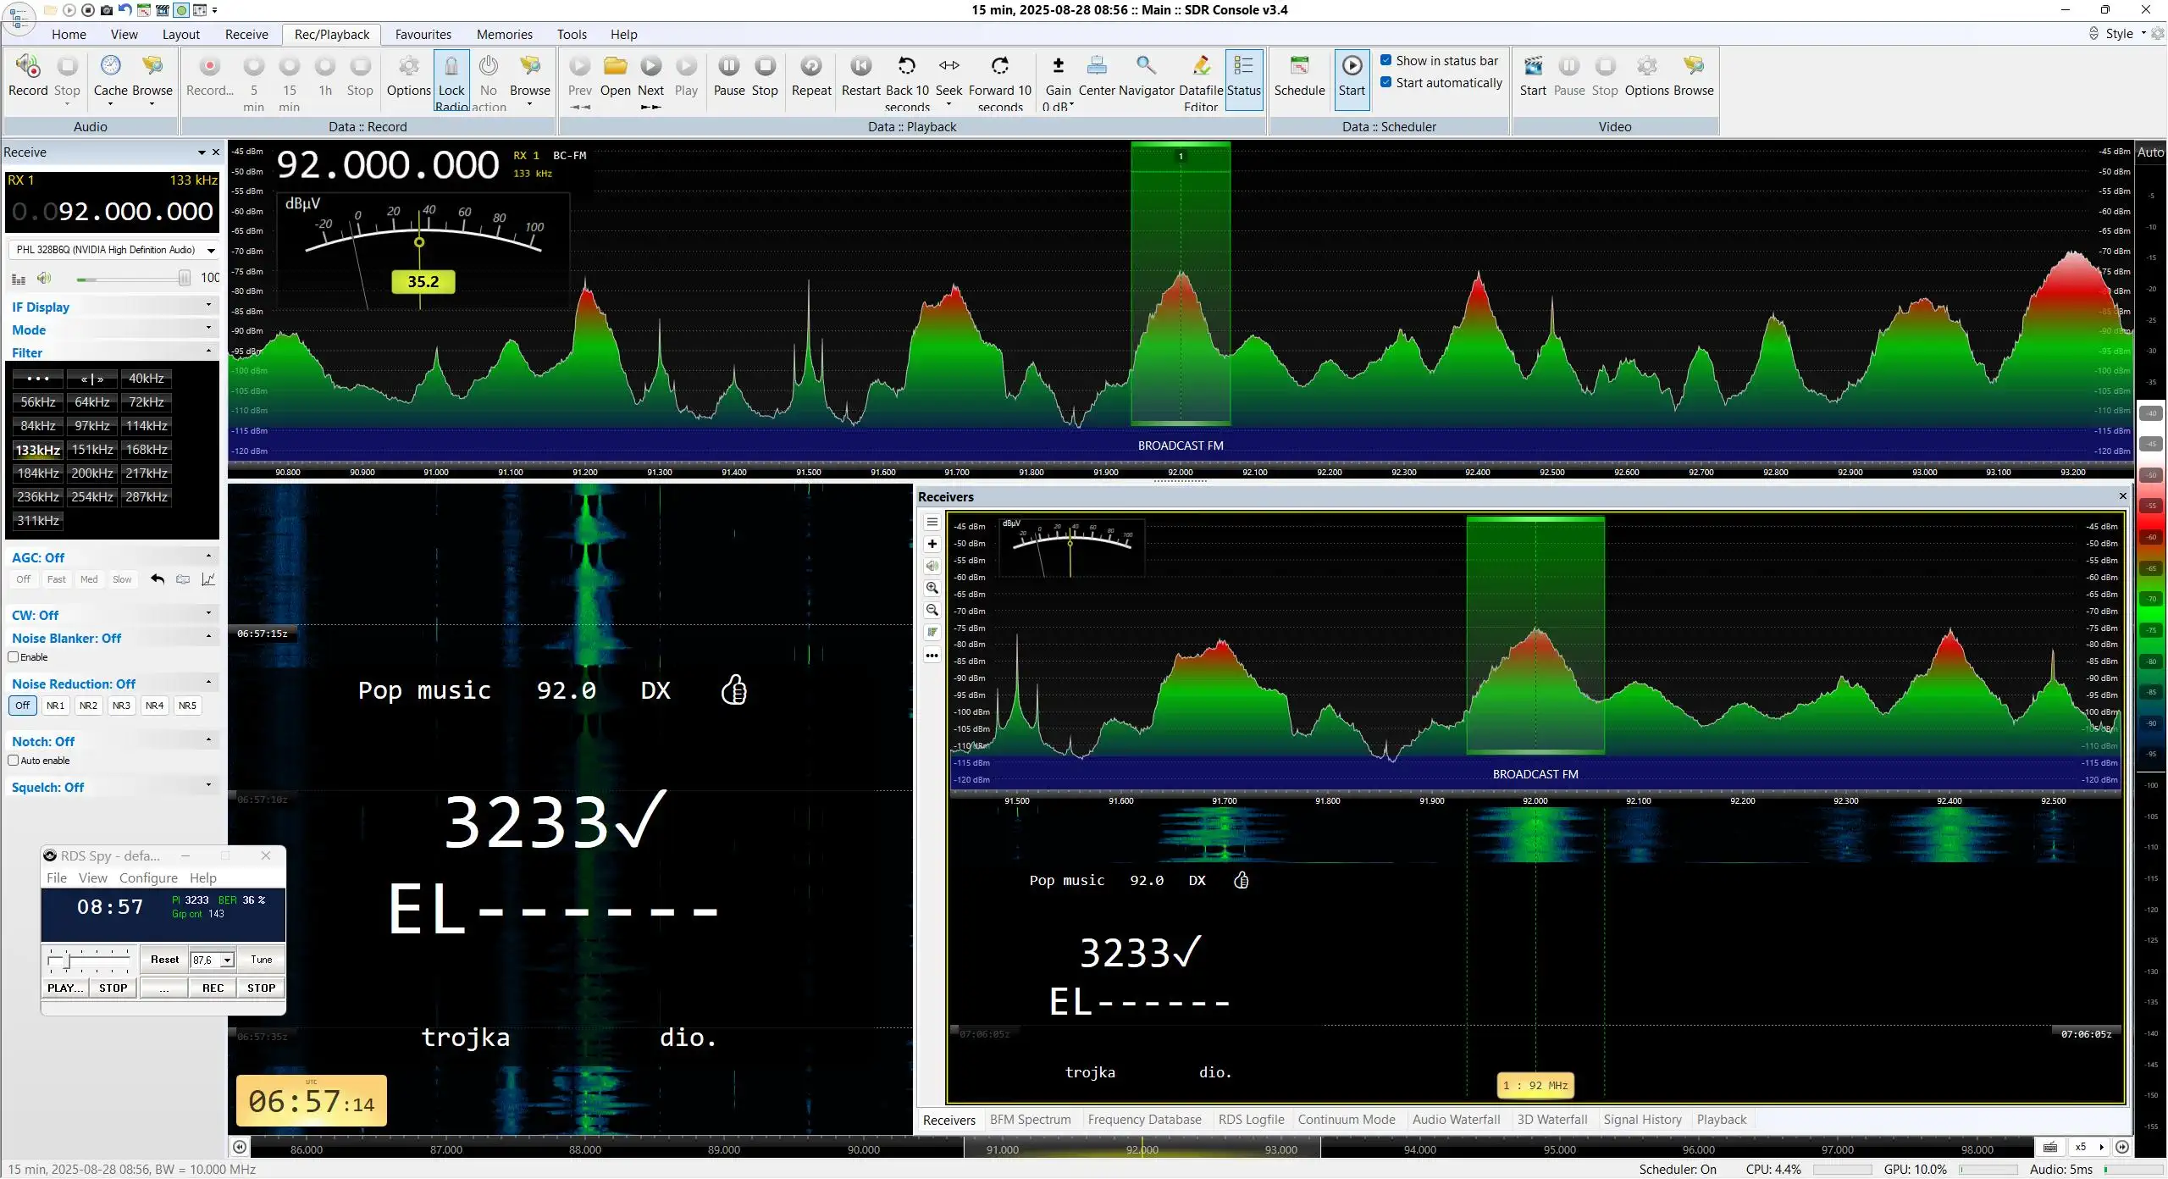Open the RDS Spy frequency combo box

tap(212, 960)
